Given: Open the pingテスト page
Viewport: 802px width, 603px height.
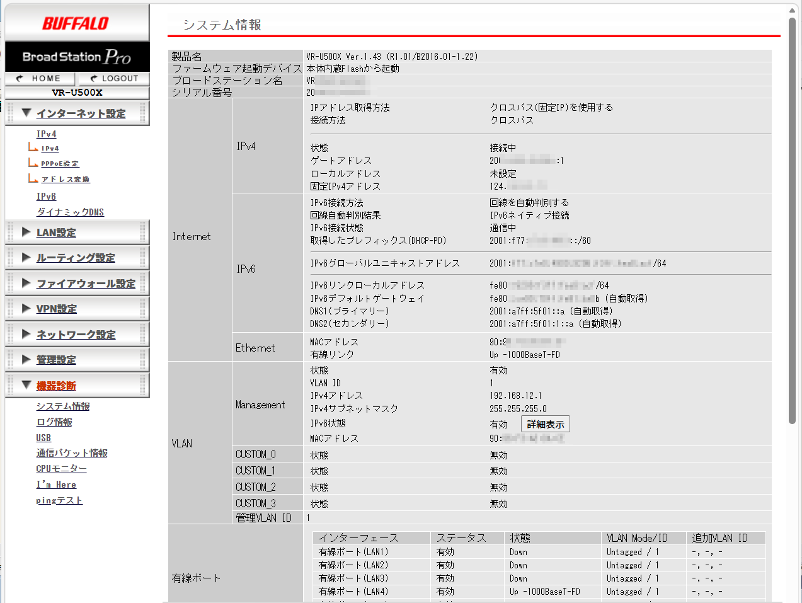Looking at the screenshot, I should (x=59, y=500).
